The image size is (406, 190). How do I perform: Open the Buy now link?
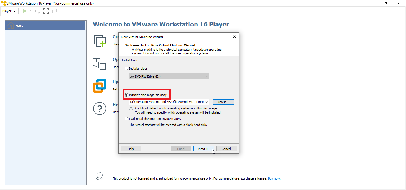(274, 178)
